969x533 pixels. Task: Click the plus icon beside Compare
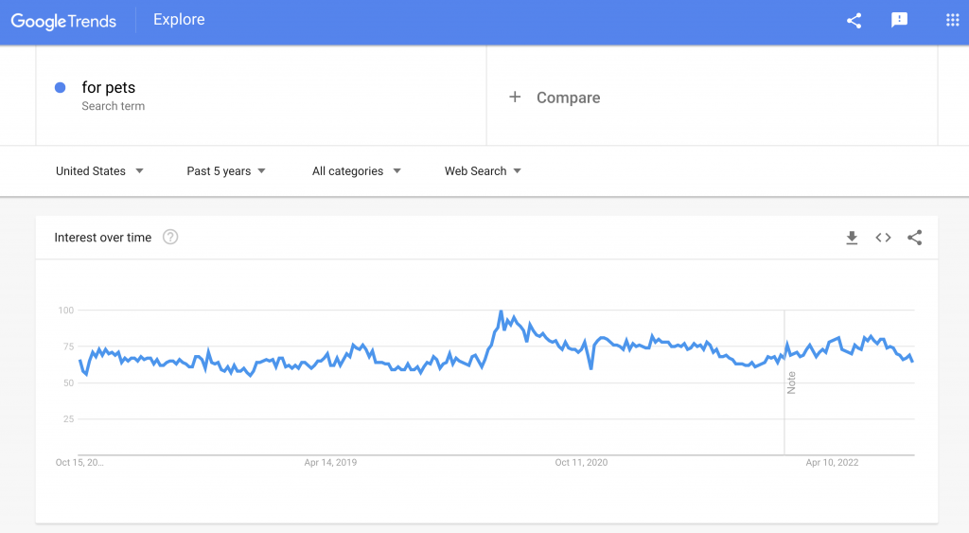pyautogui.click(x=515, y=98)
